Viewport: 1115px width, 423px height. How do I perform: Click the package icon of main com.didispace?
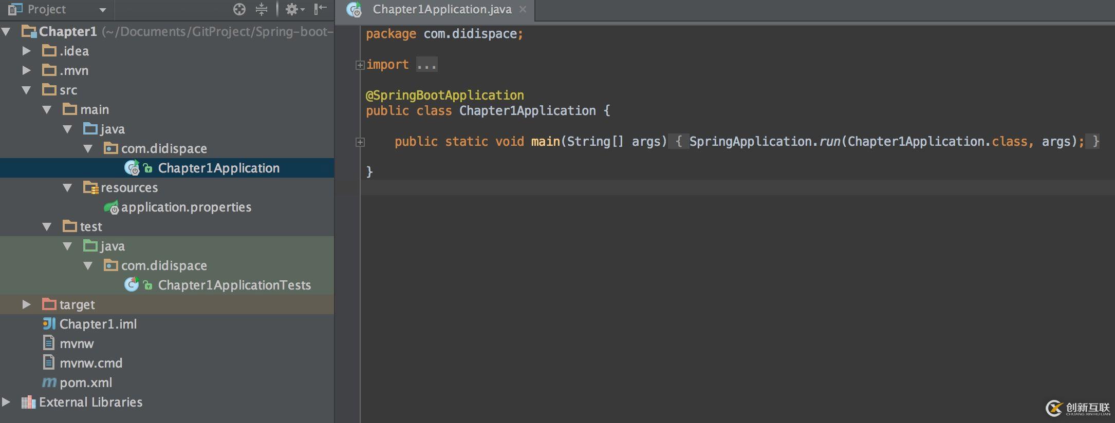tap(111, 148)
